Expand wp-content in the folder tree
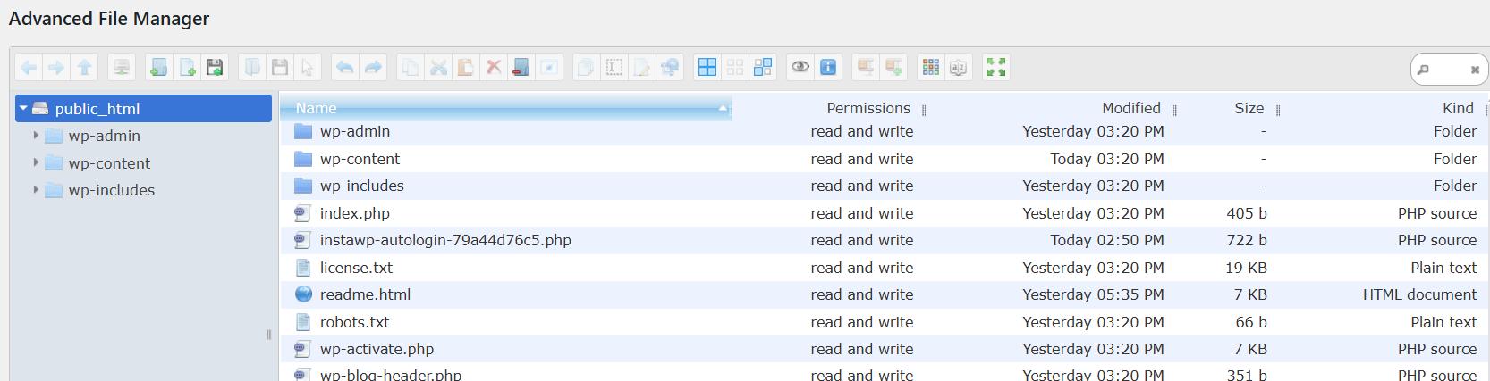 coord(36,162)
